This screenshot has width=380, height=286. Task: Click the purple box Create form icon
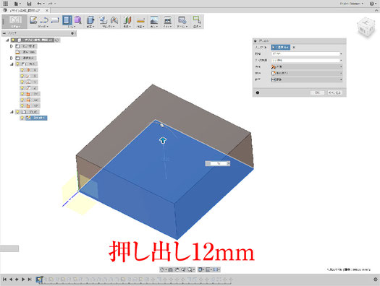[77, 20]
